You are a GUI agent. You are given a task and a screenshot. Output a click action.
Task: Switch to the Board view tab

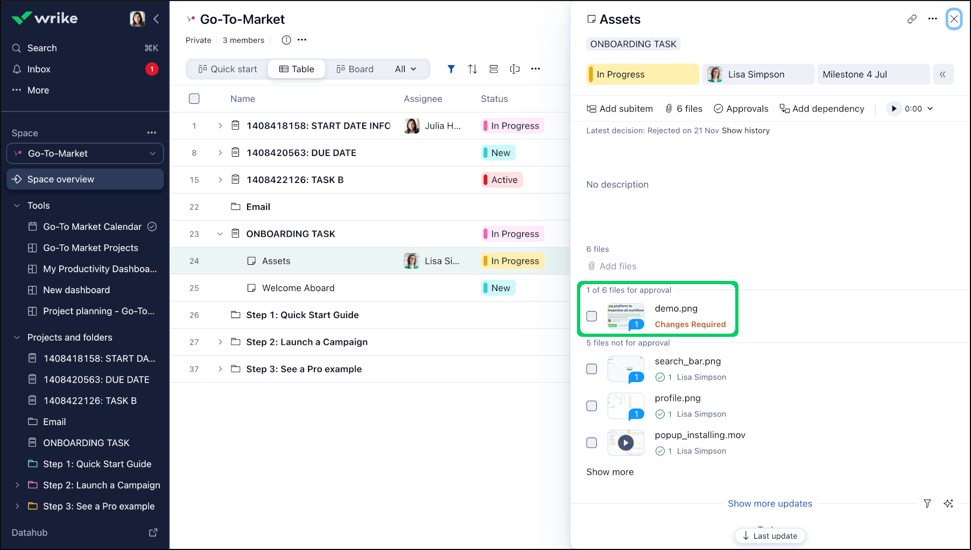(355, 69)
